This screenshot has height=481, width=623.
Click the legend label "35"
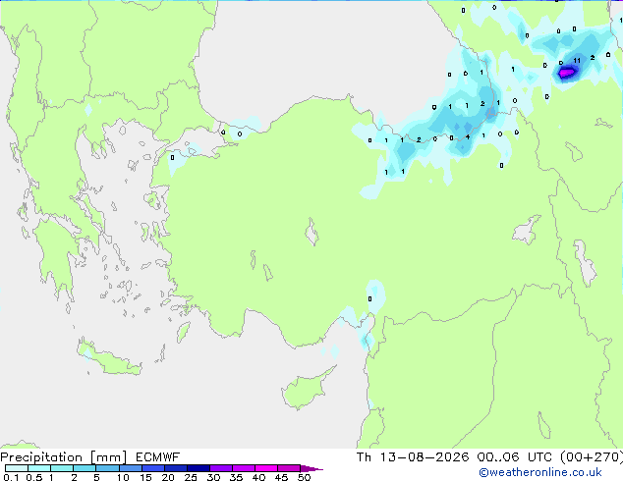pos(236,477)
